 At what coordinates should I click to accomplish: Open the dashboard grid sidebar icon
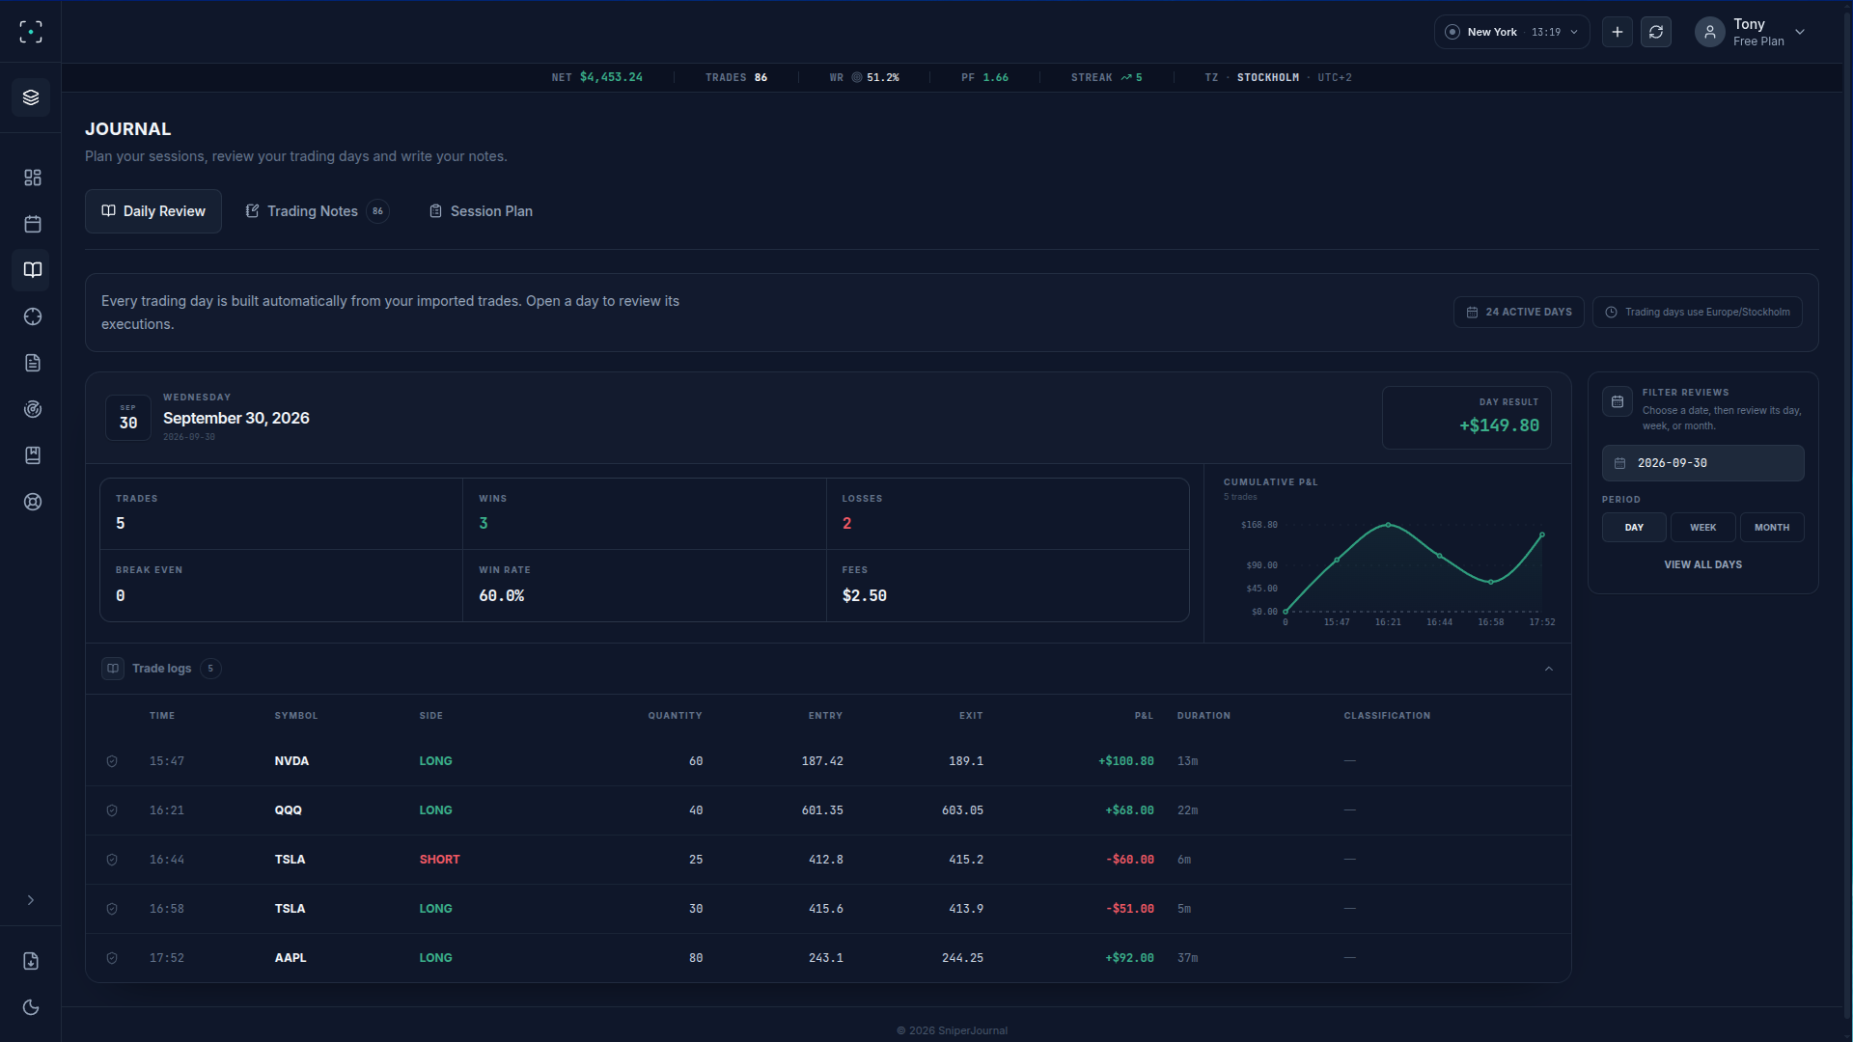click(32, 178)
